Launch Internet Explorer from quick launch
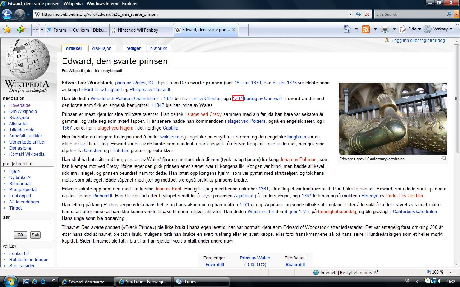 click(x=35, y=282)
